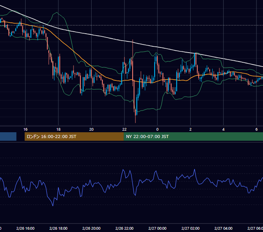Image resolution: width=263 pixels, height=232 pixels.
Task: Click the NY 22:00-07:00 JST session bar
Action: coord(193,136)
